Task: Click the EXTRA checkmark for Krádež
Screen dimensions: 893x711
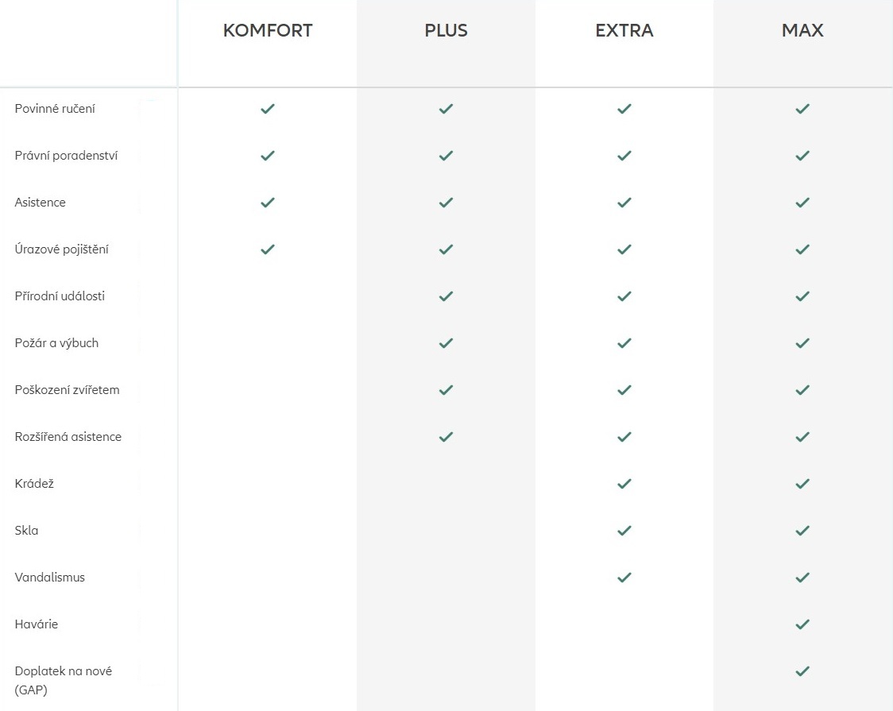Action: (x=624, y=484)
